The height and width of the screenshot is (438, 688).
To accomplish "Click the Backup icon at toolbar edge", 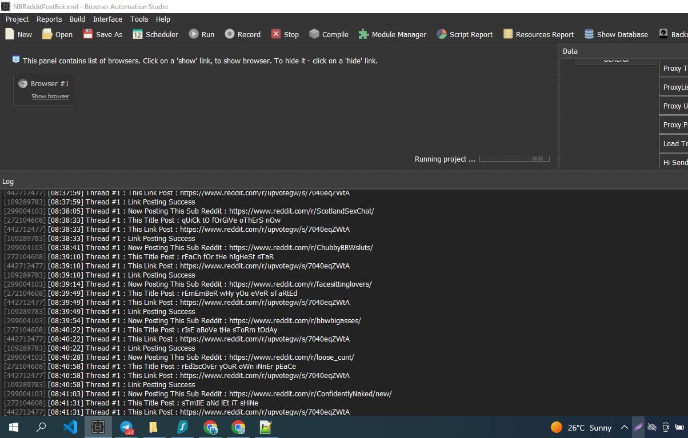I will tap(663, 34).
